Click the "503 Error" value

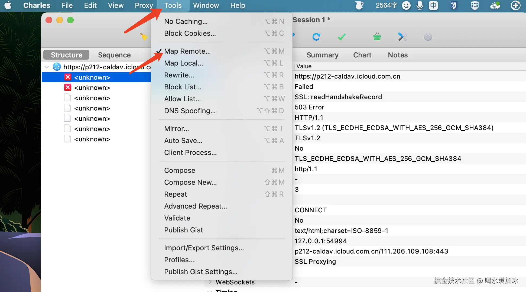click(309, 107)
